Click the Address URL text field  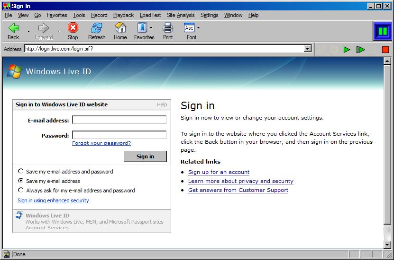tap(164, 49)
